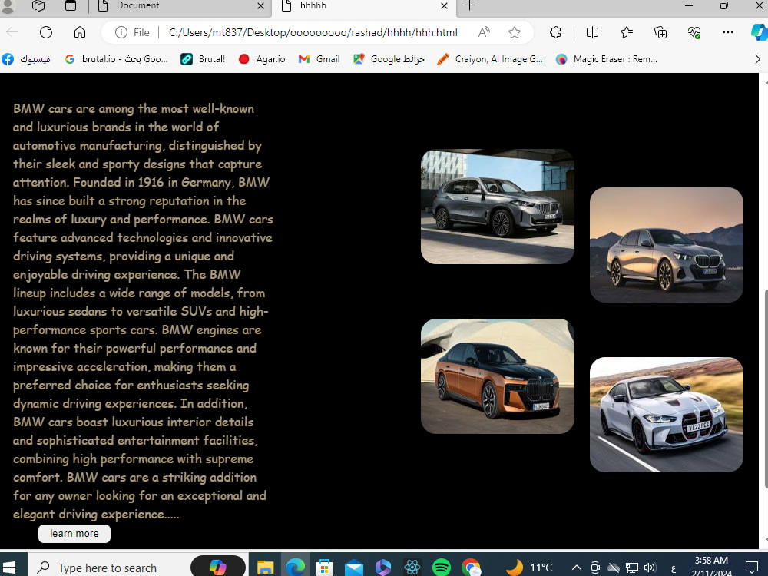Open Spotify from the taskbar
Screen dimensions: 768x576
pos(442,568)
